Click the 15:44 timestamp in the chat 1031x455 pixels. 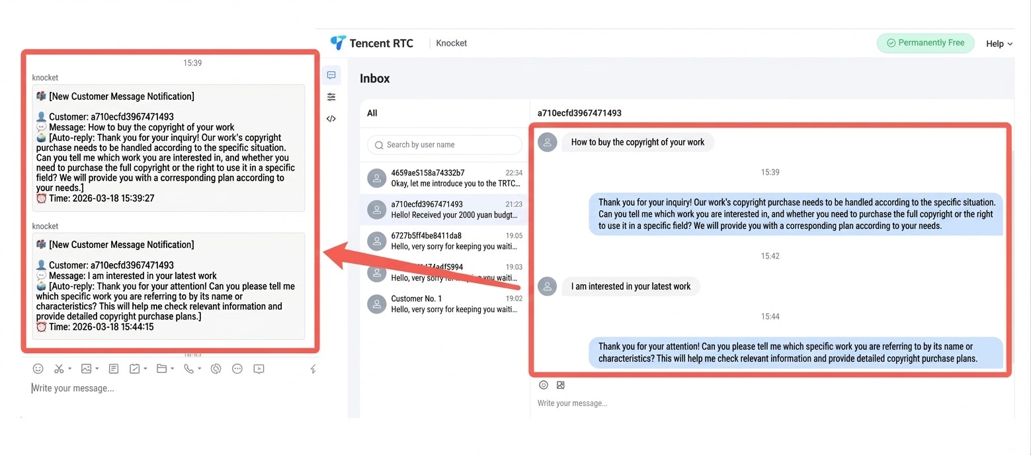click(770, 317)
